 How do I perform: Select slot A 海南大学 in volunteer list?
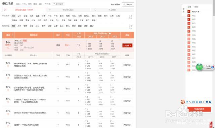tap(193, 11)
